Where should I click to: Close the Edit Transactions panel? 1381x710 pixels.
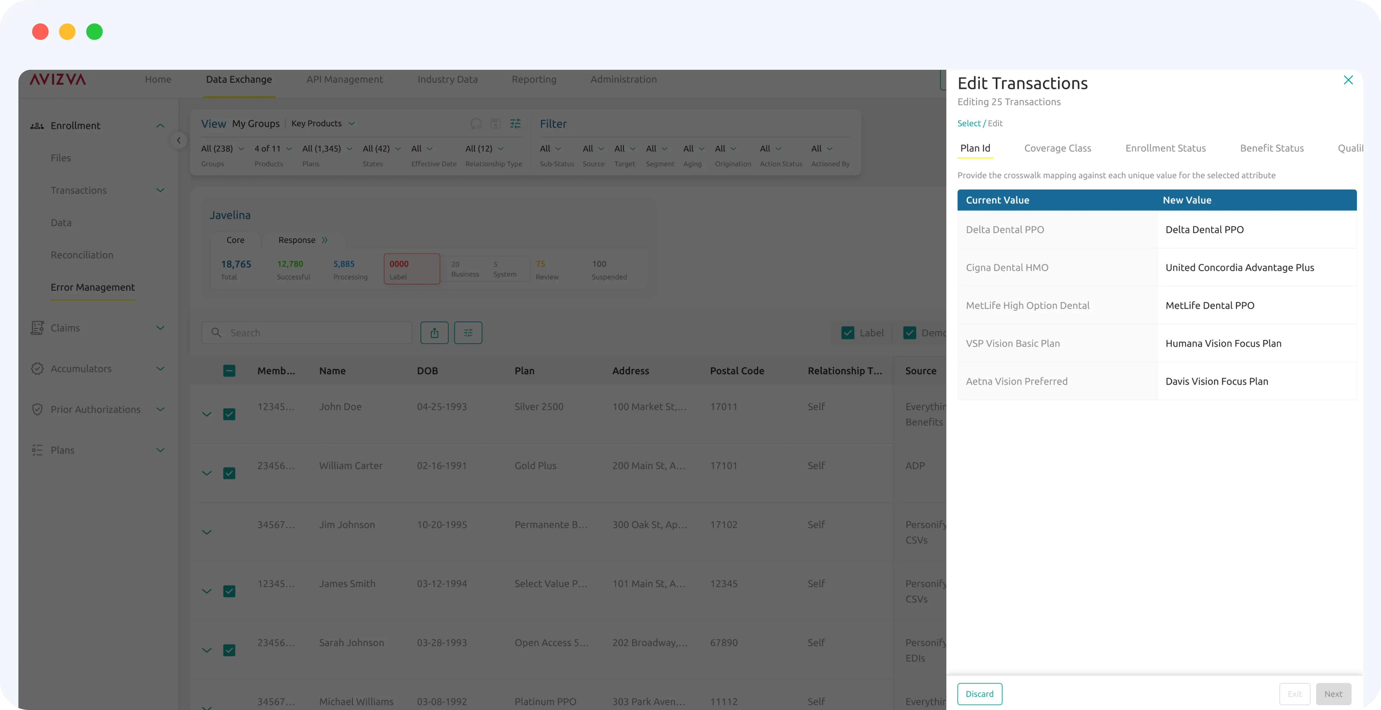pos(1348,80)
